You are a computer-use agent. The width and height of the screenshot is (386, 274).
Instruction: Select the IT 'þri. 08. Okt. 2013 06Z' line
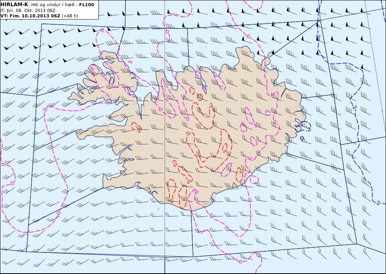pos(28,10)
